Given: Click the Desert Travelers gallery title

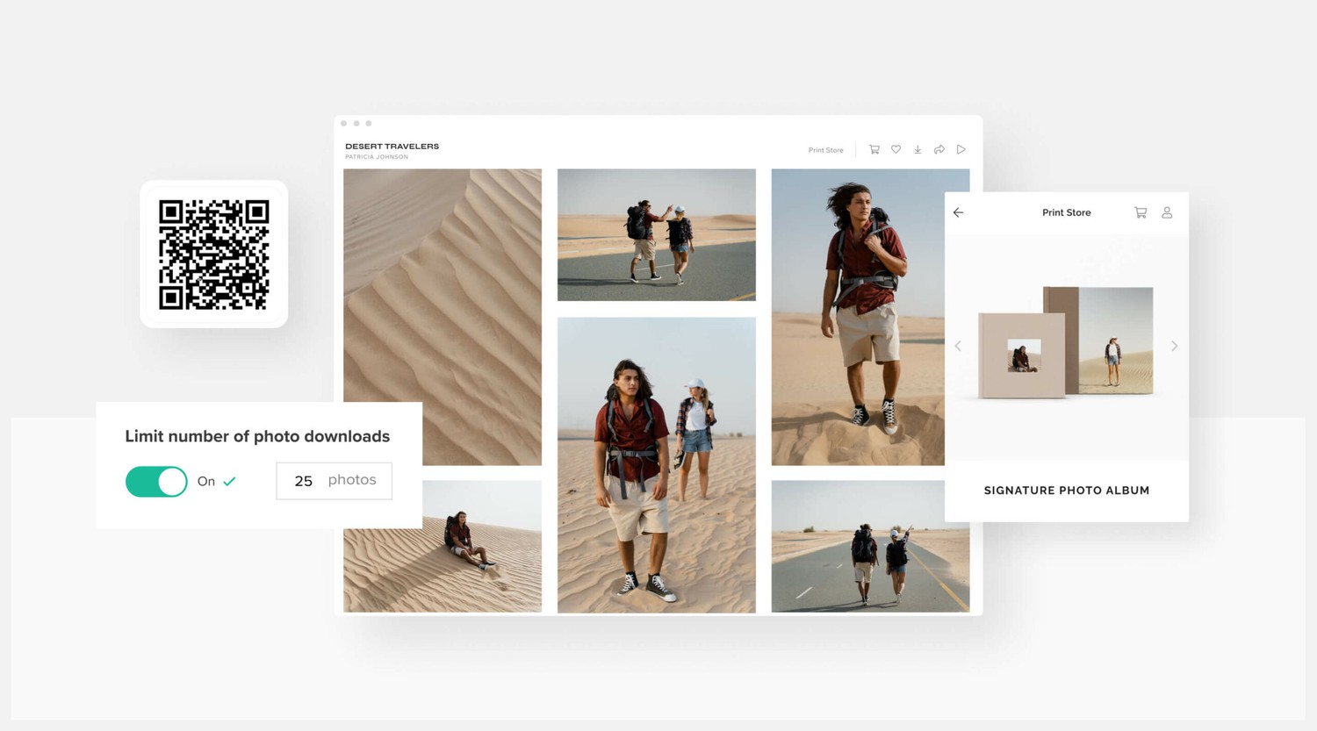Looking at the screenshot, I should [392, 147].
